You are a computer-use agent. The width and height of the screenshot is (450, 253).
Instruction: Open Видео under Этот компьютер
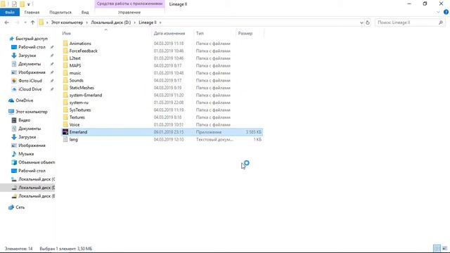[x=25, y=120]
